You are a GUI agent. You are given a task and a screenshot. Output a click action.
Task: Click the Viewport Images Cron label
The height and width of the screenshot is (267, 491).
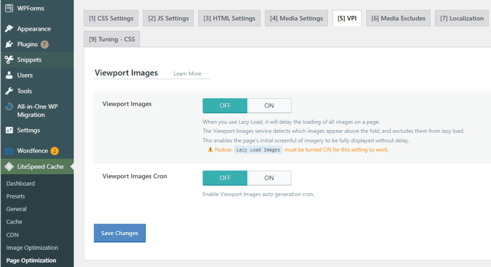coord(135,177)
